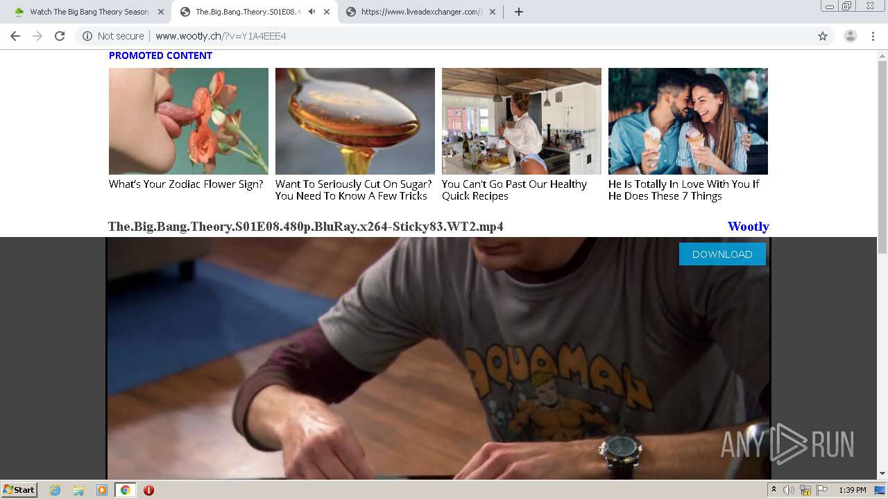Click the red Opera taskbar icon
This screenshot has width=888, height=499.
[x=148, y=490]
